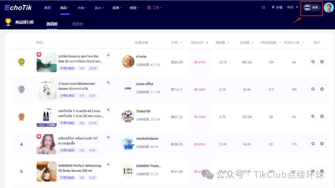Open DARARIN Perfect Whitening product title

click(x=80, y=168)
